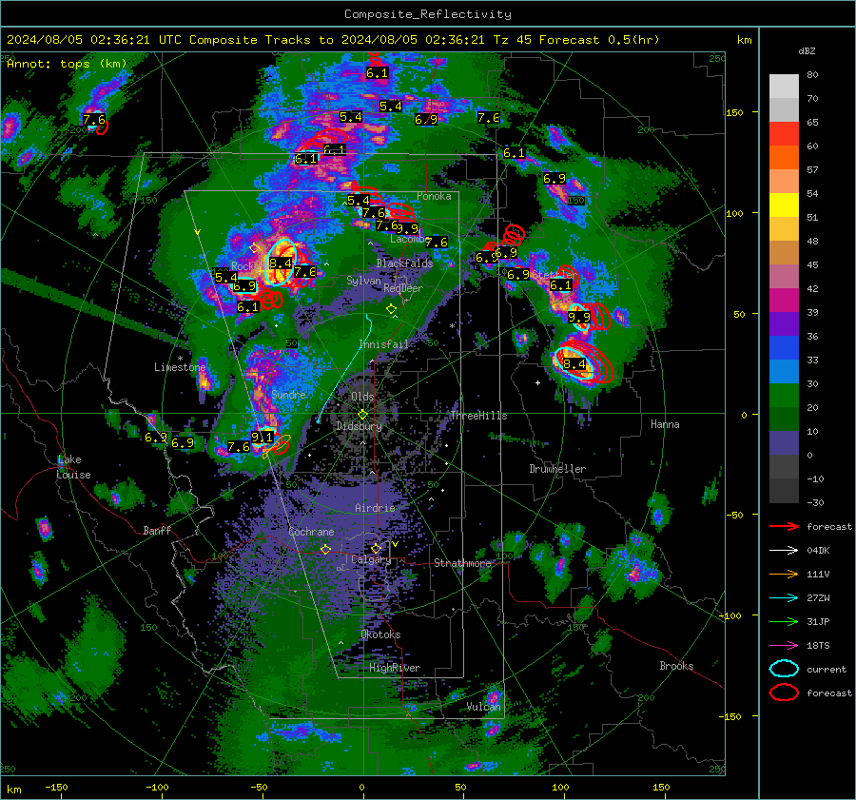
Task: Click the Brooks city label
Action: coord(676,666)
